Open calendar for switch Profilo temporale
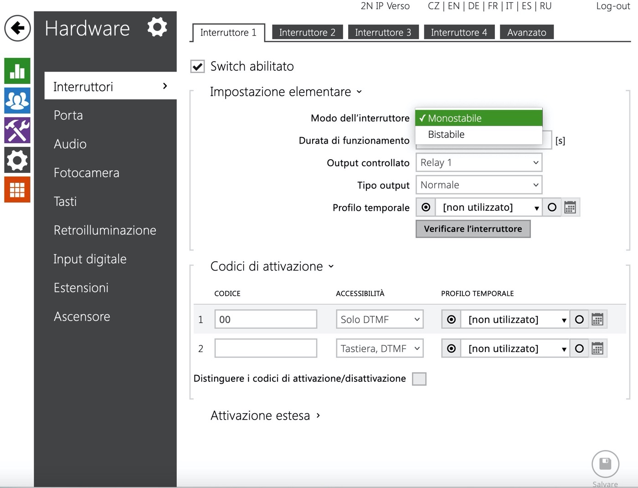638x488 pixels. (x=570, y=208)
